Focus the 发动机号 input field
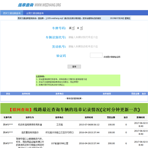Viewport: 148px width, 148px height. click(x=83, y=46)
